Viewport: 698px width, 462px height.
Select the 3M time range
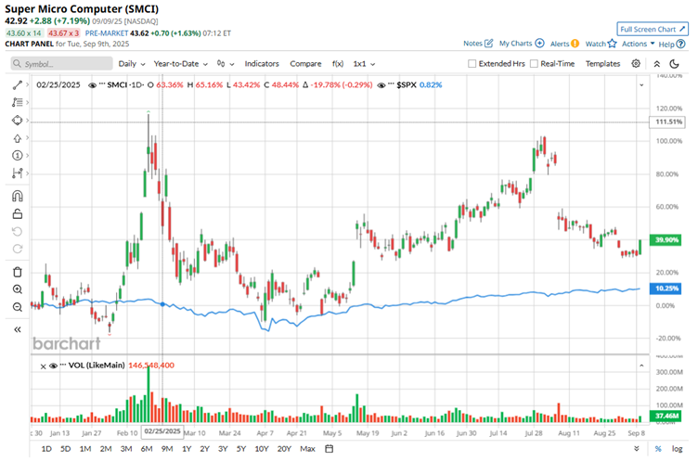(126, 449)
